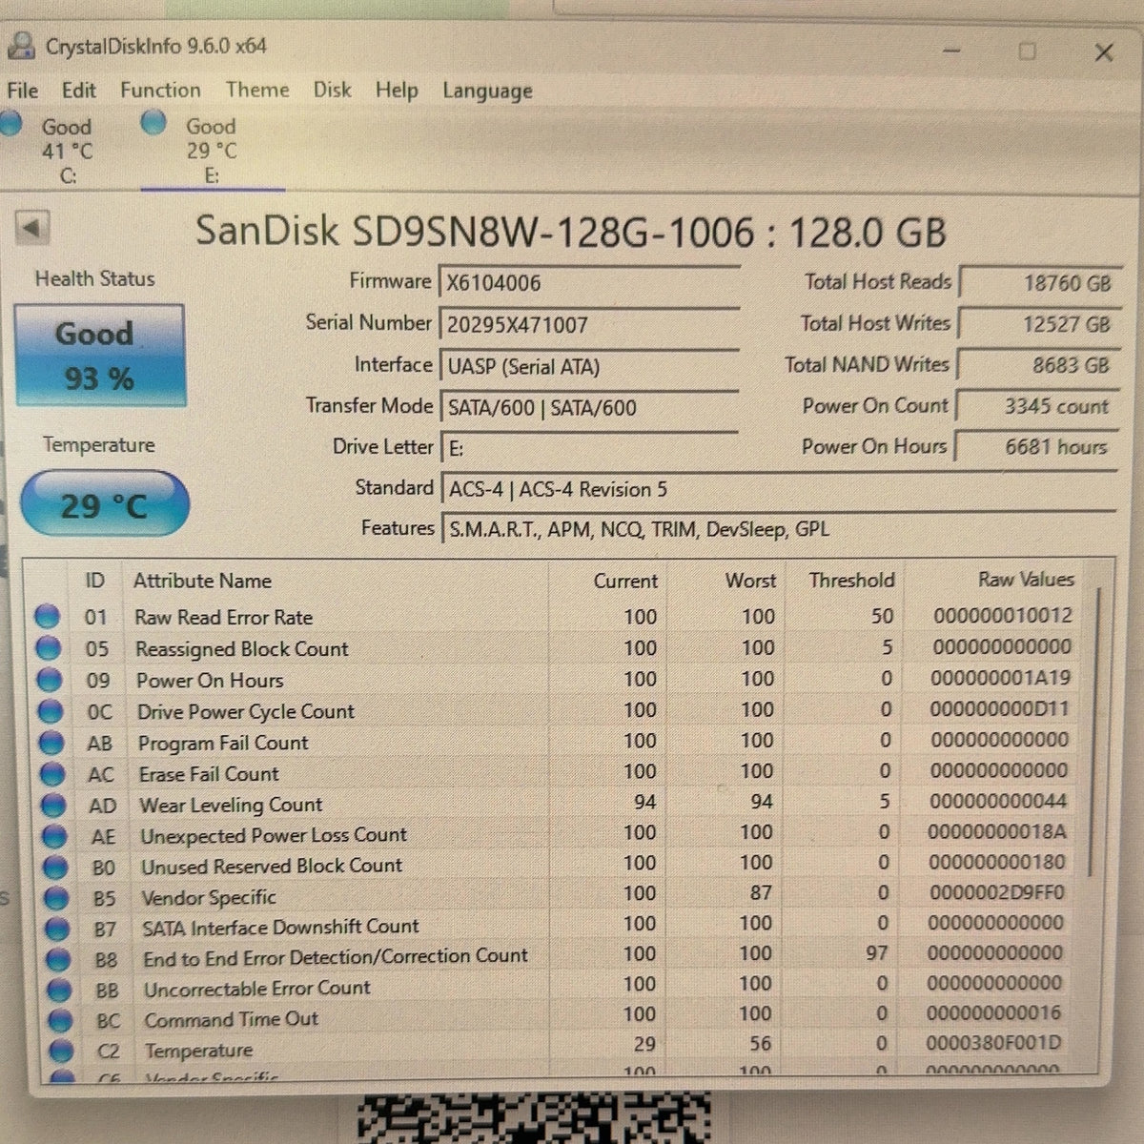Screen dimensions: 1144x1144
Task: Click the CrystalDiskInfo title bar icon
Action: point(20,45)
